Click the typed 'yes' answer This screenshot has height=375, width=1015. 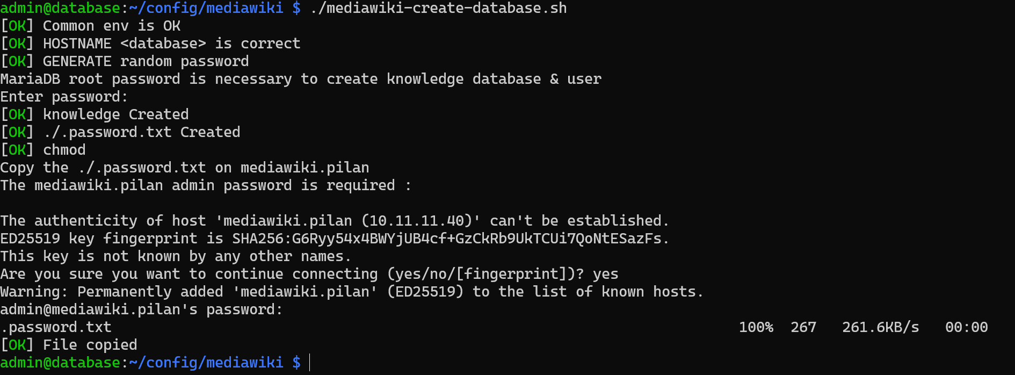tap(605, 274)
